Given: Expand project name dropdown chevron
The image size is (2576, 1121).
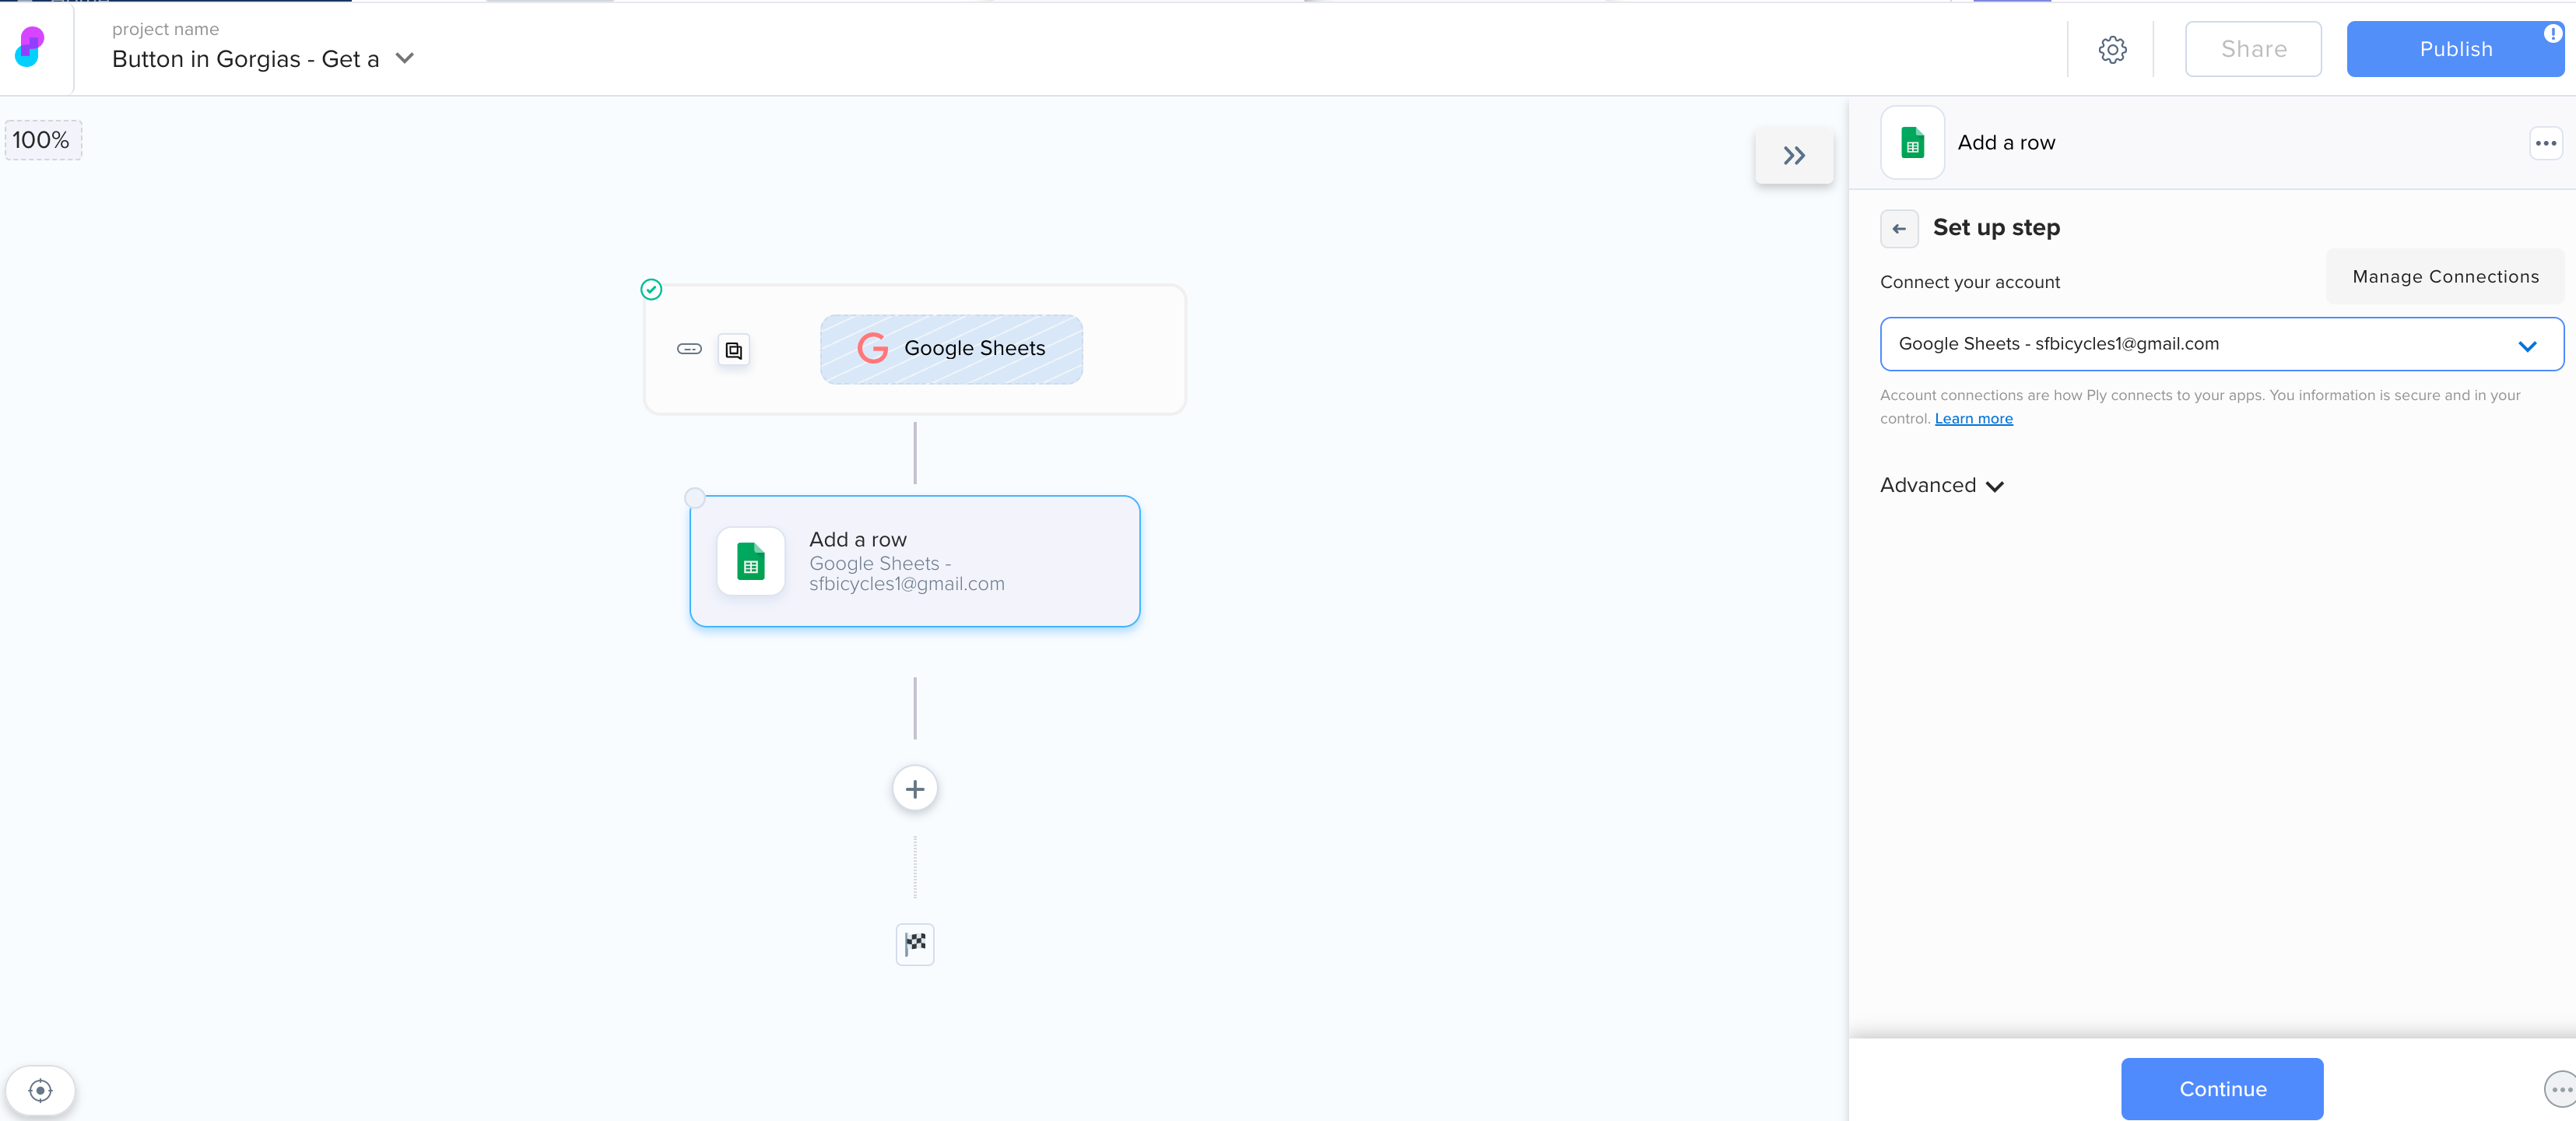Looking at the screenshot, I should pyautogui.click(x=405, y=59).
